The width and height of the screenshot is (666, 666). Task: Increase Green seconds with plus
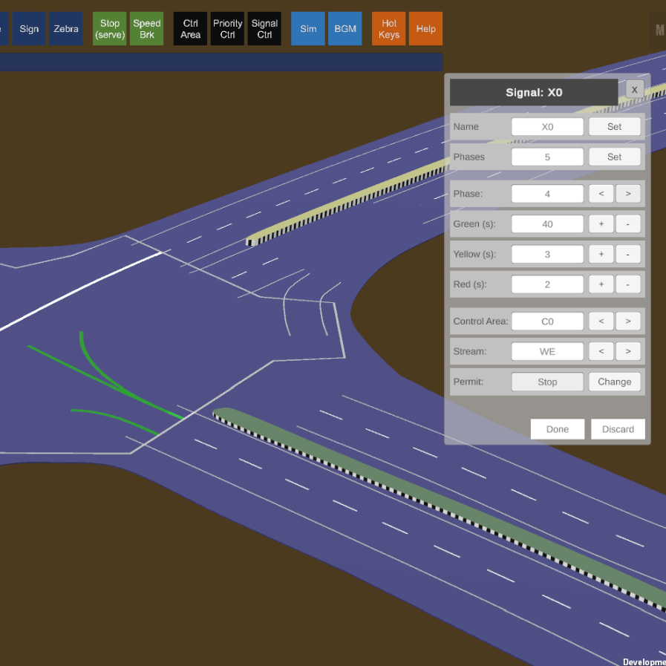[601, 224]
